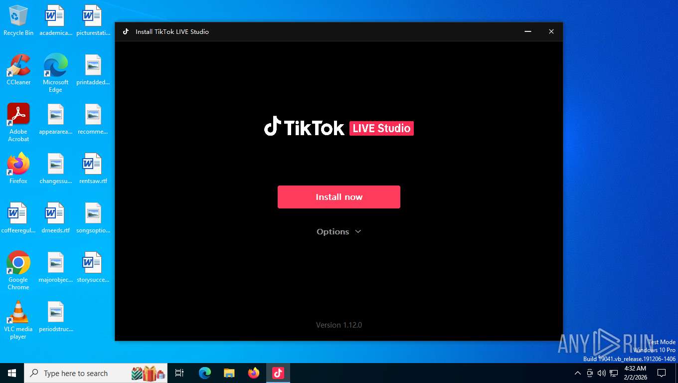Show hidden system tray icons

click(x=578, y=373)
